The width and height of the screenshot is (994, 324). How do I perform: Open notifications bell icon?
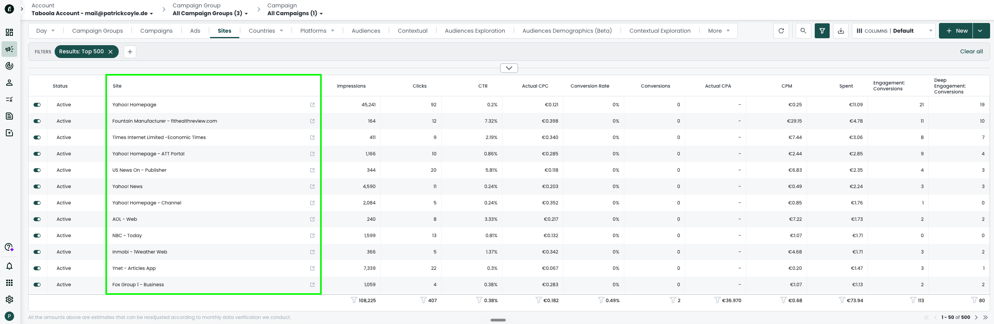(9, 266)
